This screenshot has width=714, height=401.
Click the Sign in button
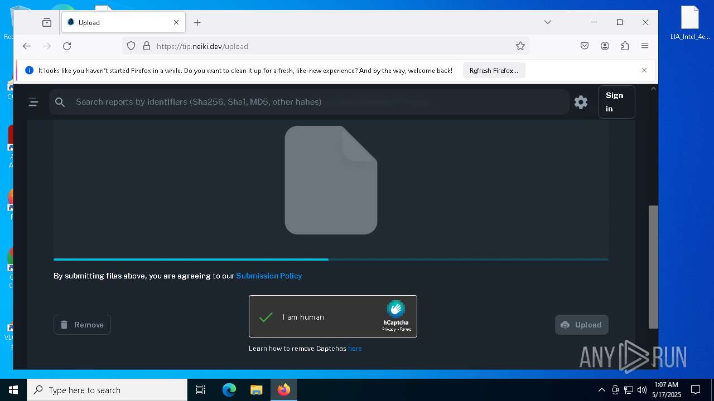click(x=616, y=102)
